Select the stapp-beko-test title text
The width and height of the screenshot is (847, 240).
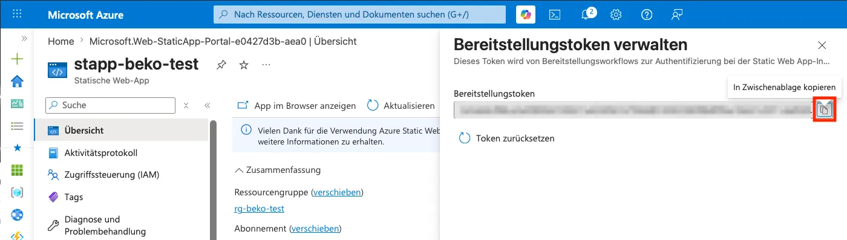136,64
